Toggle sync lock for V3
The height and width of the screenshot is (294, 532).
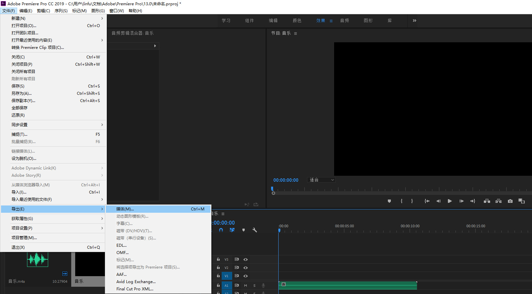tap(236, 259)
